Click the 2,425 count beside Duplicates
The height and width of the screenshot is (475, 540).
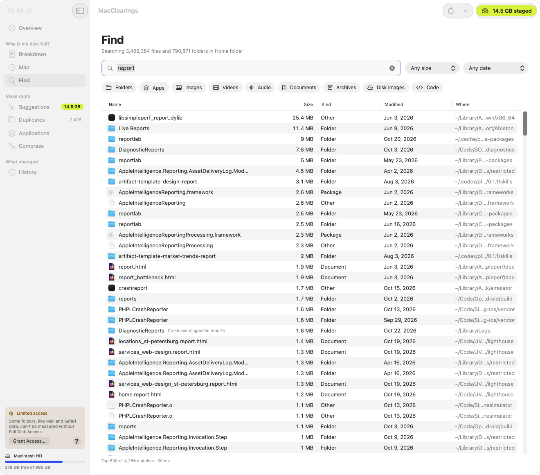[x=76, y=120]
